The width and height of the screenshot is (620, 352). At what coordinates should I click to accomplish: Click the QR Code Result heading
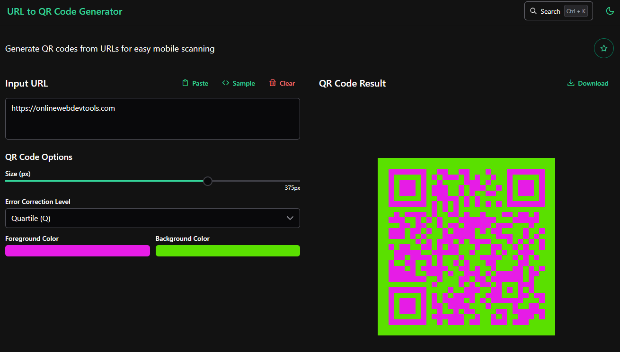pos(353,83)
